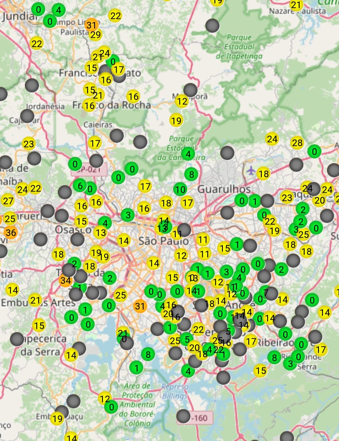Select the orange 34 marker
Screen dimensions: 339x441
tap(65, 280)
